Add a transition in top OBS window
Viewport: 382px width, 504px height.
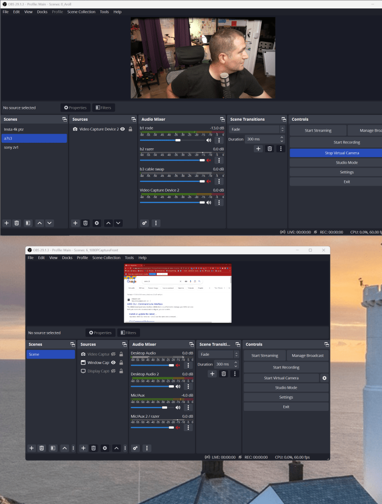click(258, 148)
